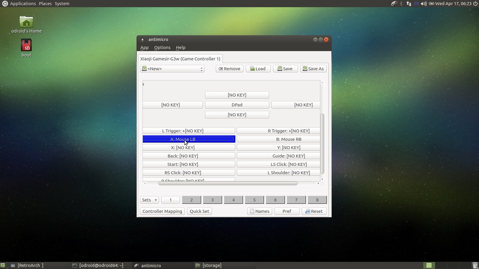Click the volume speaker icon in the top panel
This screenshot has width=479, height=269.
[x=423, y=4]
